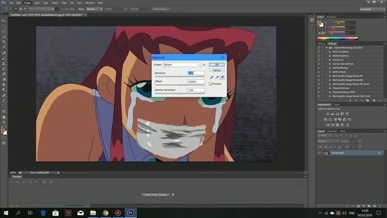387x218 pixels.
Task: Toggle the SoftContrast action checkmark
Action: pos(319,72)
